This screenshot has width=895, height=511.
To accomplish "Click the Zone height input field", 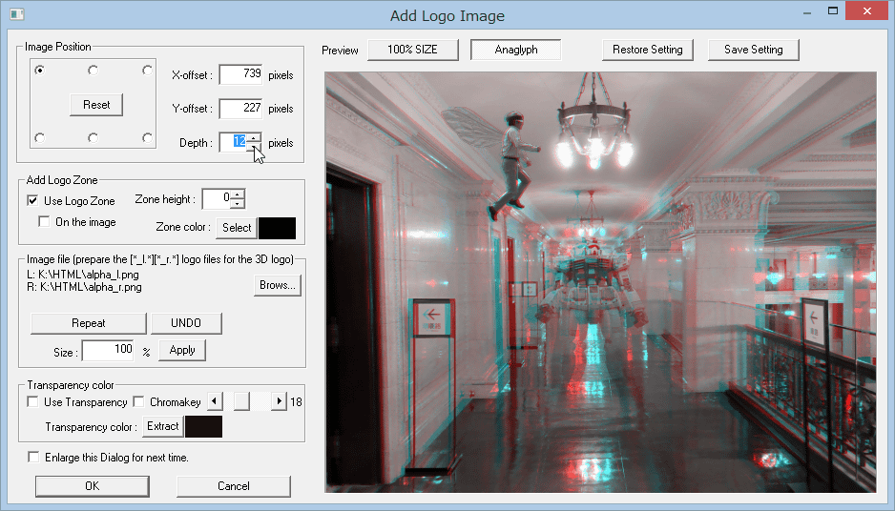I will tap(217, 198).
